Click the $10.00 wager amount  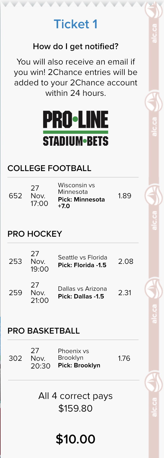[75, 439]
